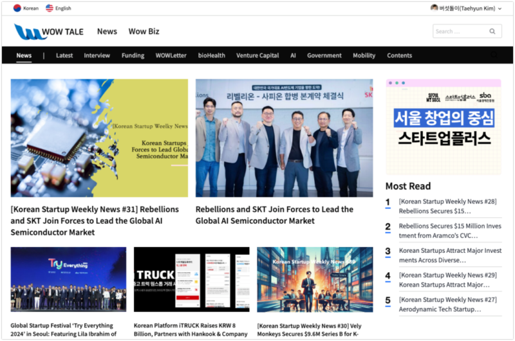Open the iTRUCK app screenshot thumbnail
The image size is (515, 341).
(191, 279)
